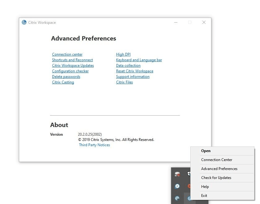Click the Citrix logo in the title bar
The image size is (260, 204).
(24, 22)
